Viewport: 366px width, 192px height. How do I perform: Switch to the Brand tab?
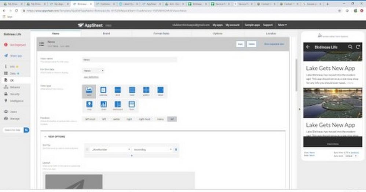click(x=106, y=34)
